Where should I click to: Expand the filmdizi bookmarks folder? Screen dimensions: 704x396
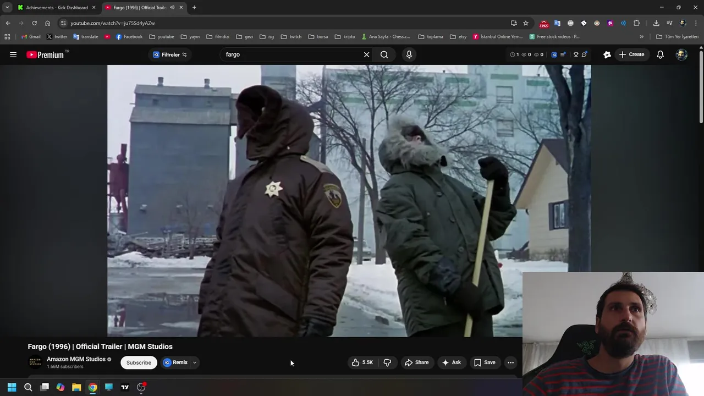(x=218, y=37)
